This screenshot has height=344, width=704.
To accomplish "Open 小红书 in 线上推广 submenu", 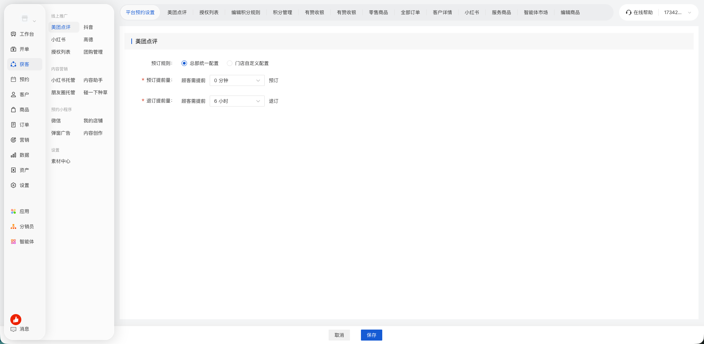I will (58, 40).
